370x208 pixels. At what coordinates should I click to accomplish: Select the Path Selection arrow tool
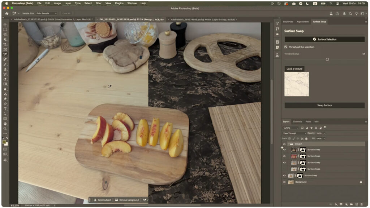[5, 114]
